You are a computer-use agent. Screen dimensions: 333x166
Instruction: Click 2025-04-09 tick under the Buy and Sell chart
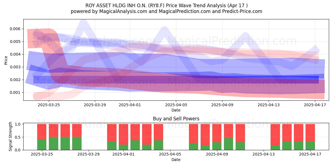[217, 154]
